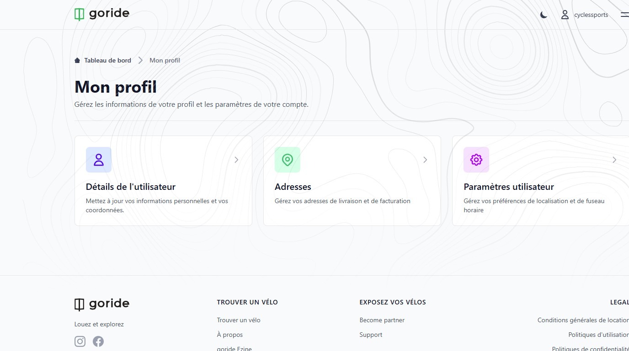
Task: Open the À propos footer link
Action: tap(230, 335)
